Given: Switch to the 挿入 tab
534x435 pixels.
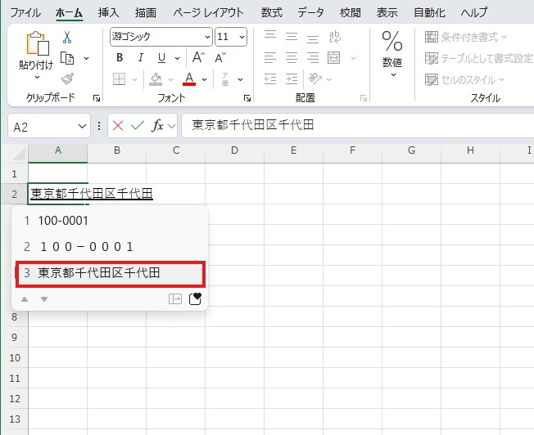Looking at the screenshot, I should click(x=109, y=12).
